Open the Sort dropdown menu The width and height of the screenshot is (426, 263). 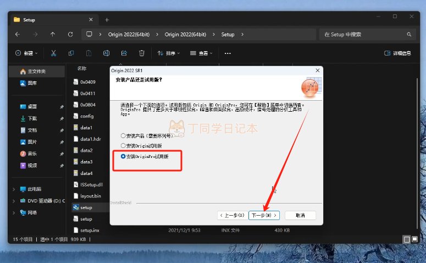coord(169,53)
